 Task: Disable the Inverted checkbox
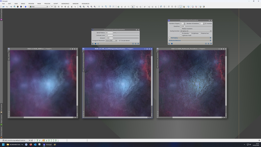coord(206,24)
